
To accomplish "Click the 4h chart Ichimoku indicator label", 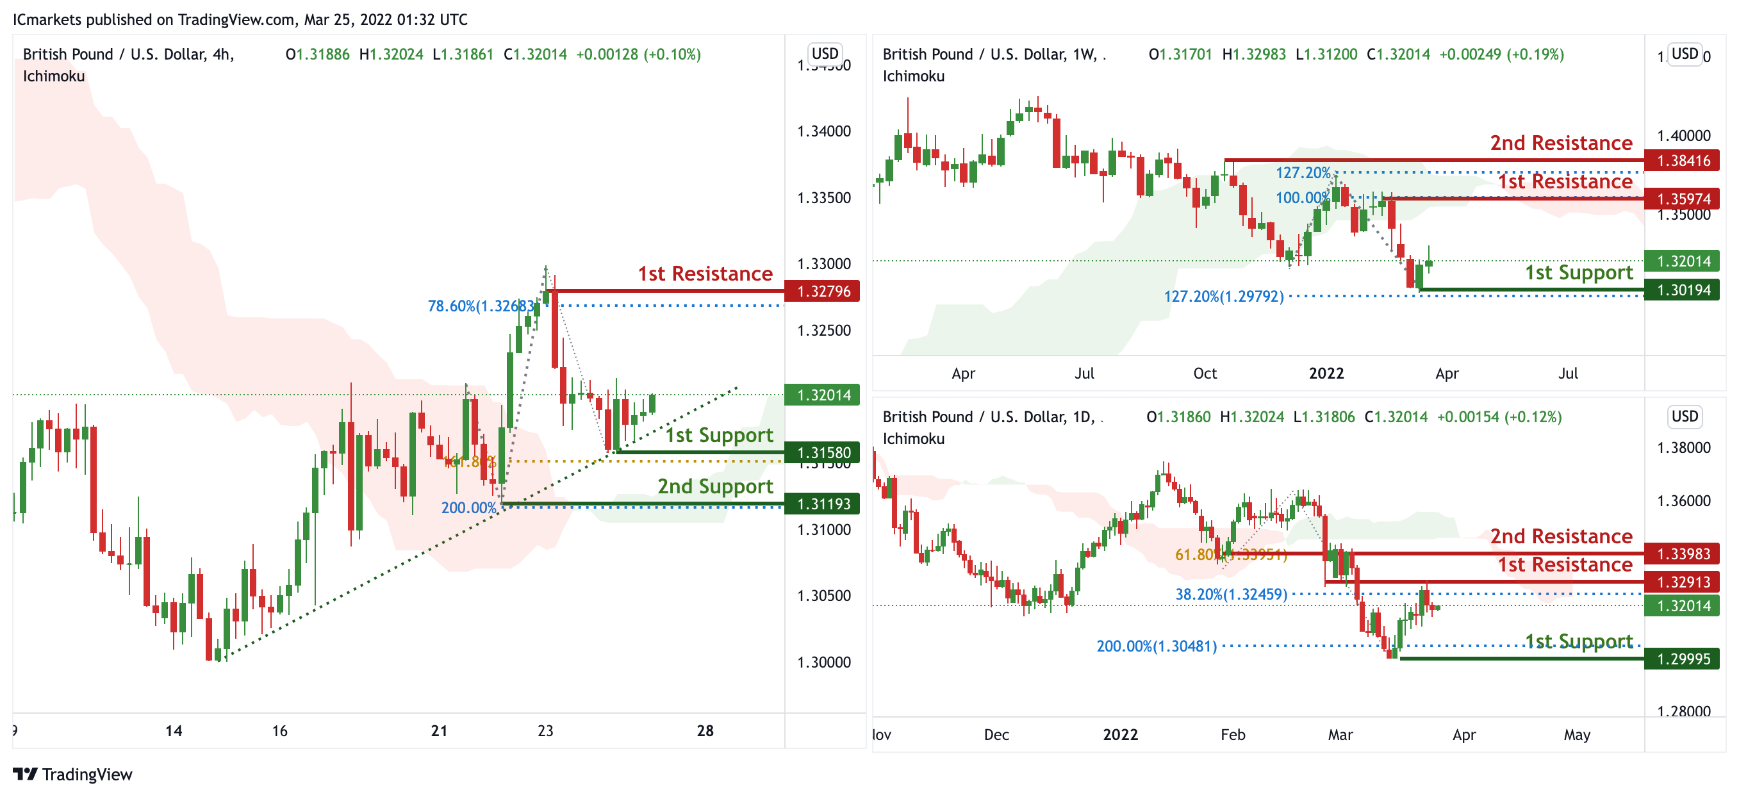I will coord(53,76).
